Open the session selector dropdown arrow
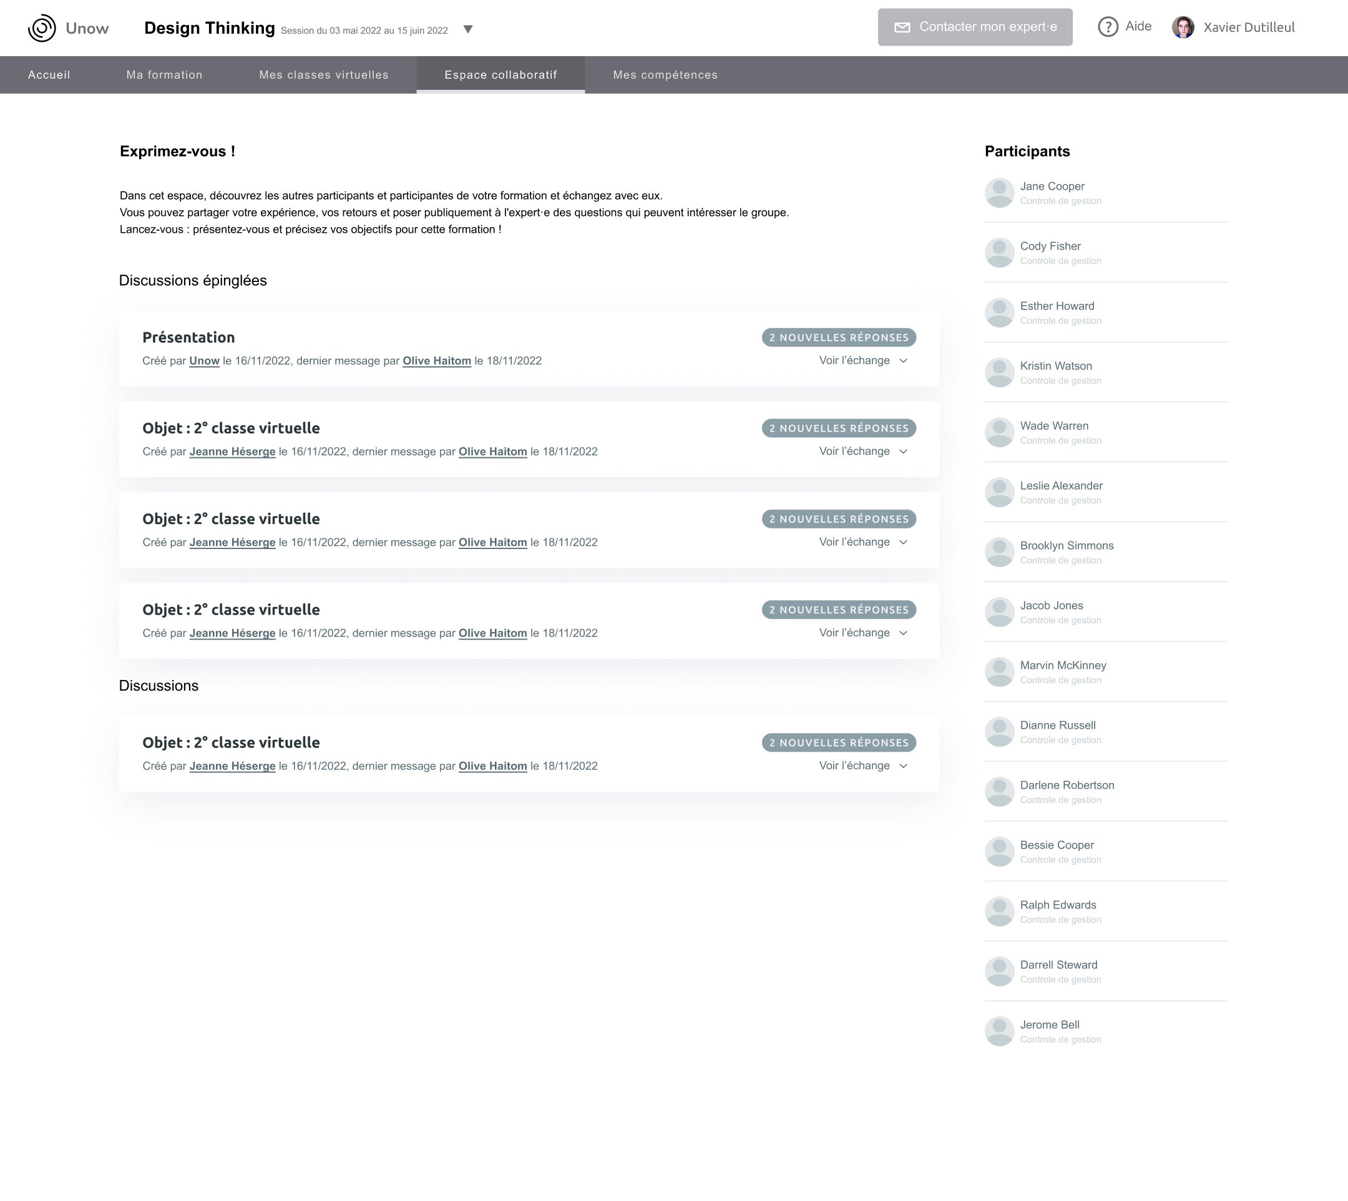Viewport: 1348px width, 1201px height. pos(468,30)
